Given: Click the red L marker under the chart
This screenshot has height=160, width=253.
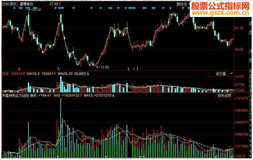Looking at the screenshot, I should (134, 69).
